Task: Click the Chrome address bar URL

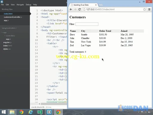Action: [100, 9]
